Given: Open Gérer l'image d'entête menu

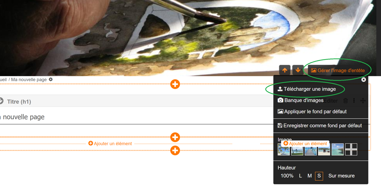Looking at the screenshot, I should (338, 70).
